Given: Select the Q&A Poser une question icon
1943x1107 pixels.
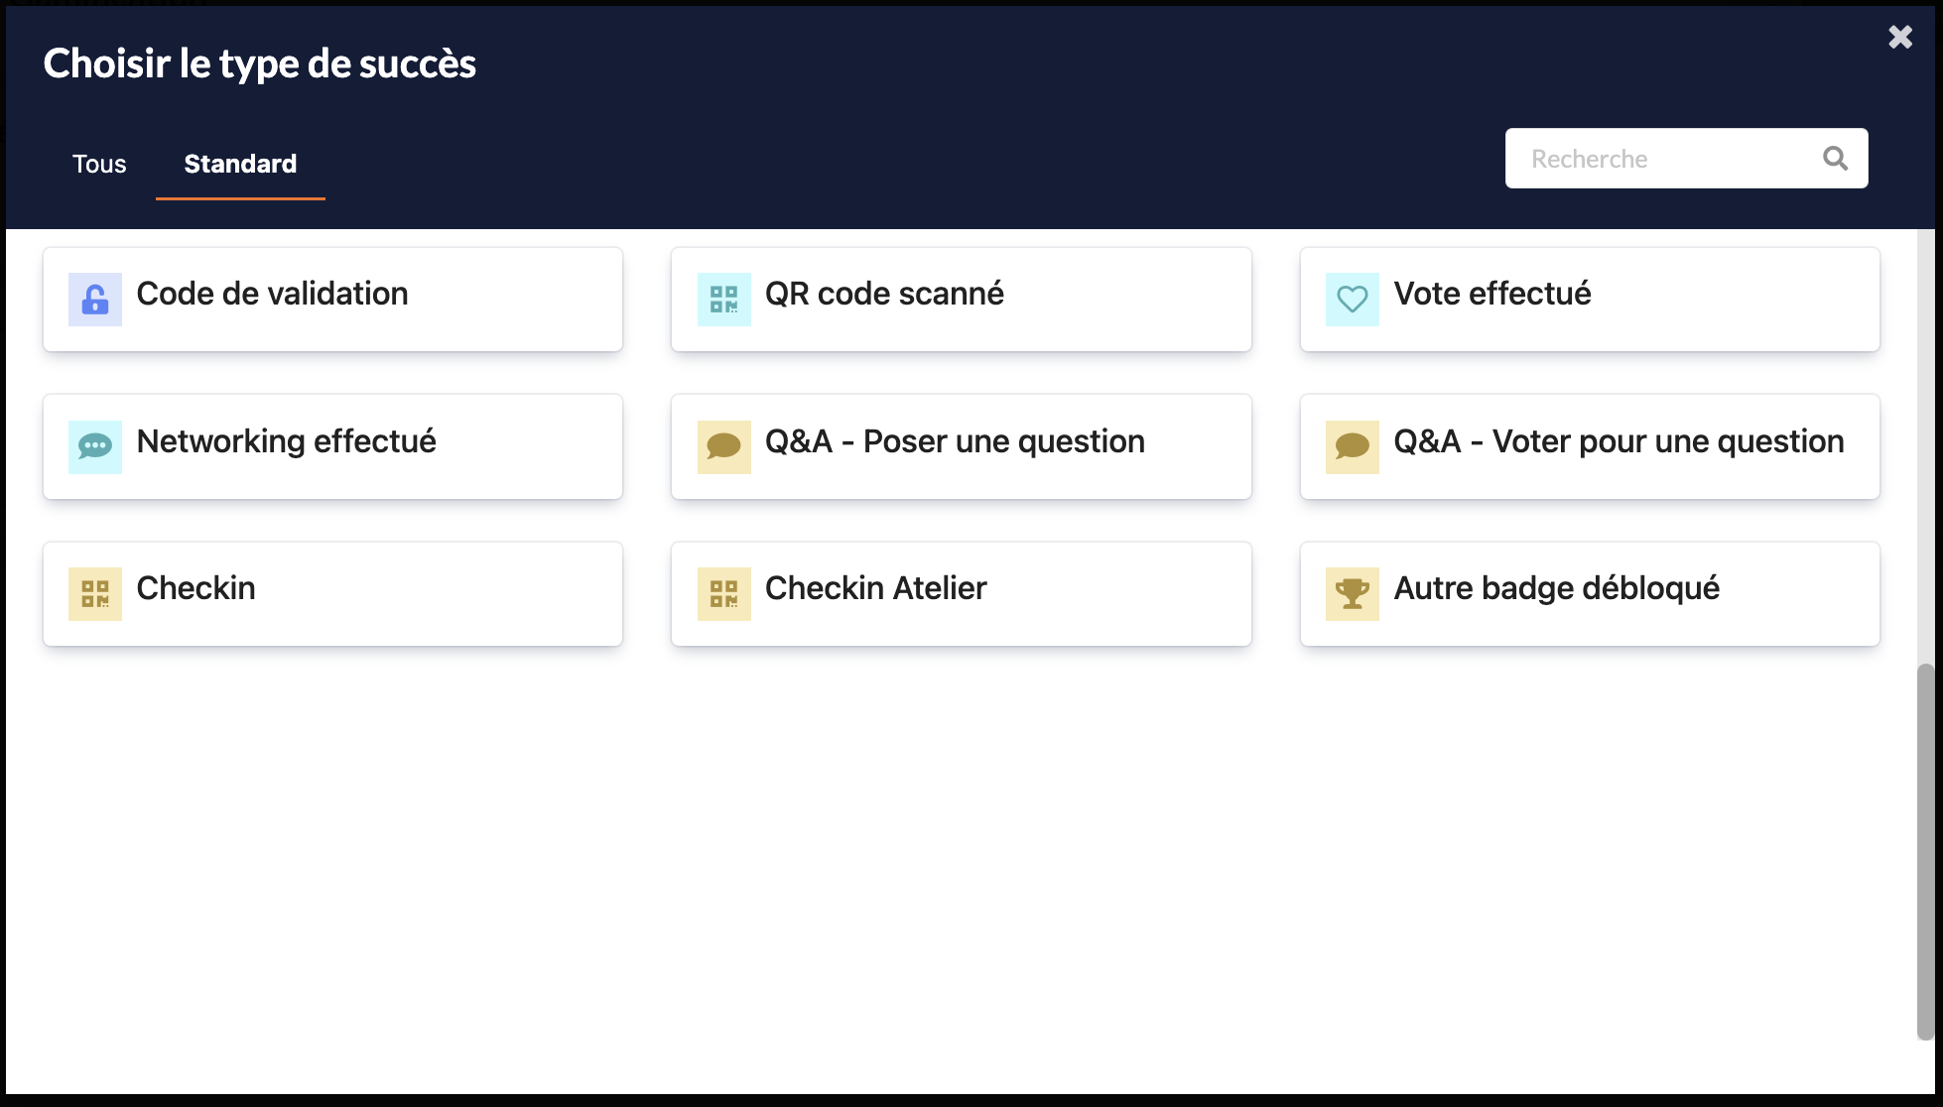Looking at the screenshot, I should pyautogui.click(x=723, y=441).
